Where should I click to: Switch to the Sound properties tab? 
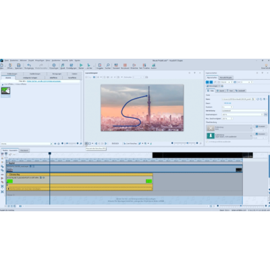[221, 90]
